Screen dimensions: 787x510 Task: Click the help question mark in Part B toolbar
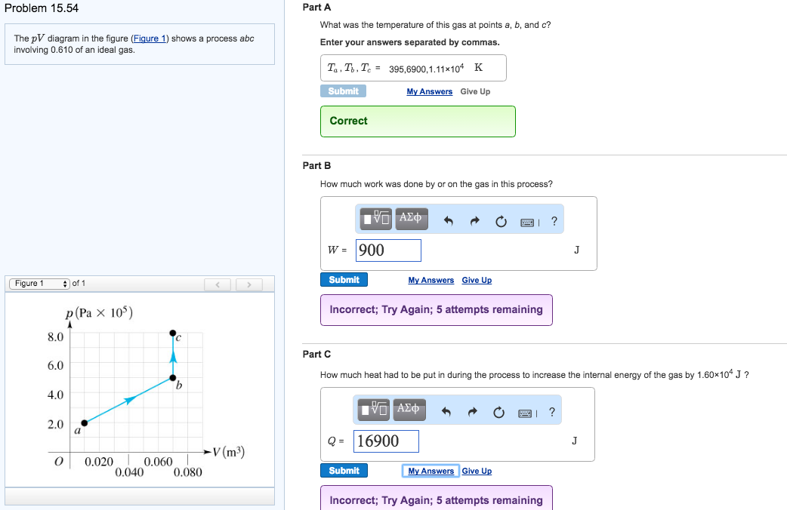click(x=554, y=220)
